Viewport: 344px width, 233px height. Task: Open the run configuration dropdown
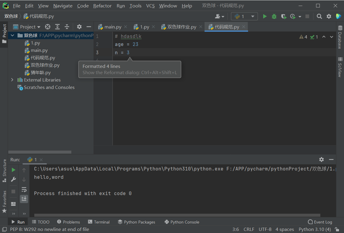click(x=244, y=16)
